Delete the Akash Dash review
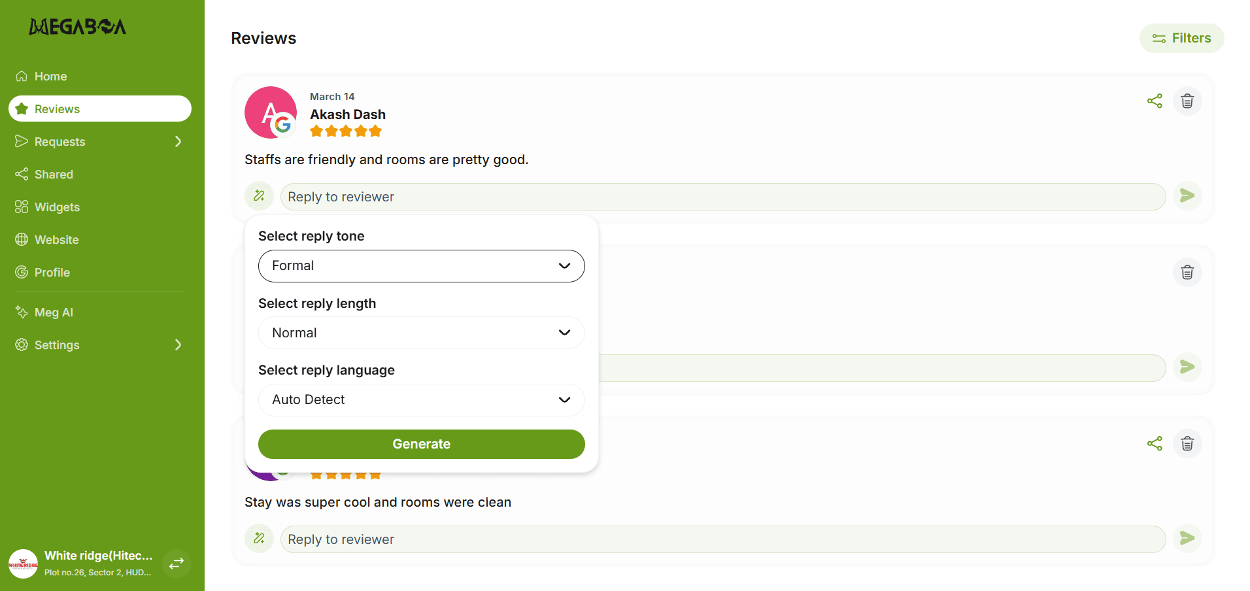1250x591 pixels. (x=1187, y=101)
